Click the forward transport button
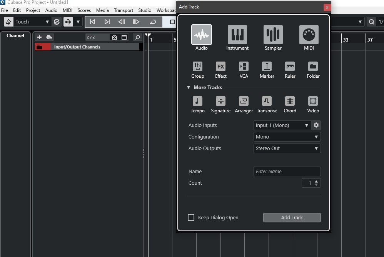The width and height of the screenshot is (384, 257). click(x=136, y=22)
